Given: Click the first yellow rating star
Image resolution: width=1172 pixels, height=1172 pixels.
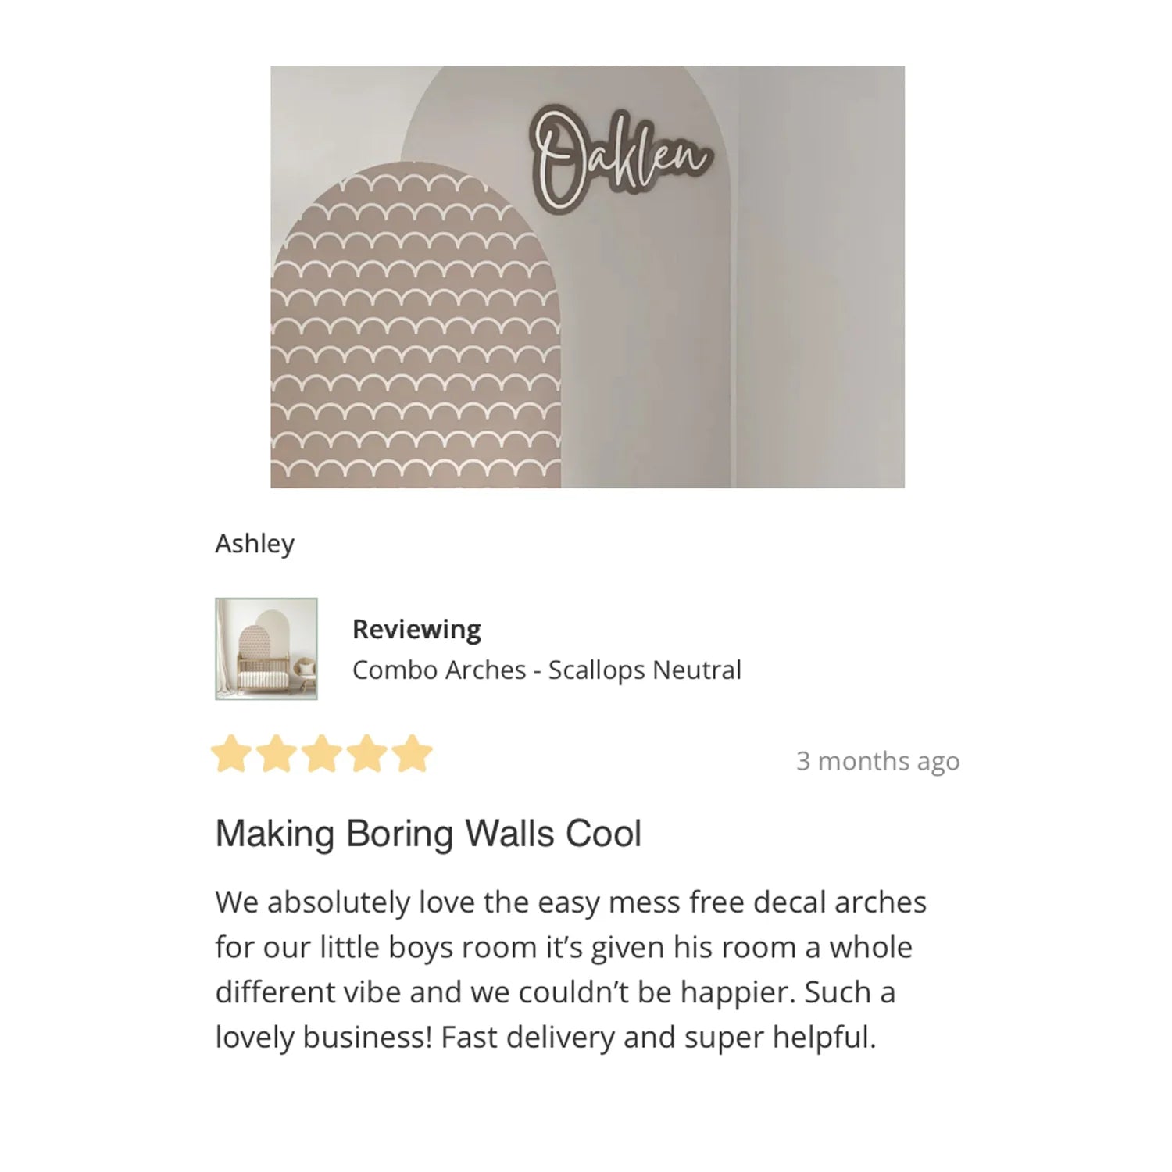Looking at the screenshot, I should pos(231,755).
